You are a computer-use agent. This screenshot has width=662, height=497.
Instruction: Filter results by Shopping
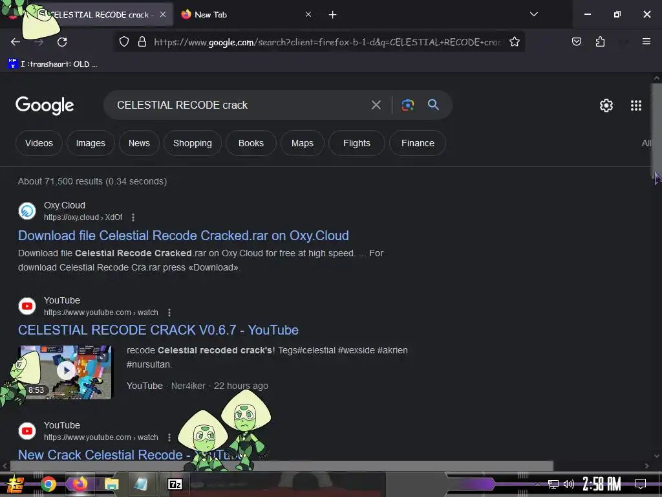click(x=193, y=143)
